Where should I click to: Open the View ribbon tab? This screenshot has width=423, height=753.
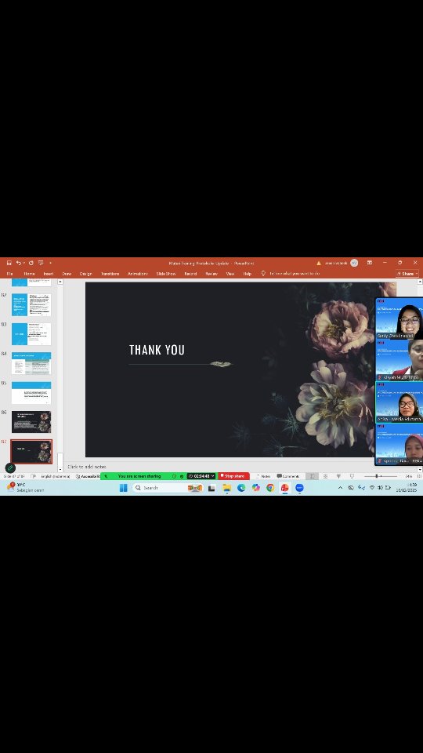pyautogui.click(x=230, y=274)
